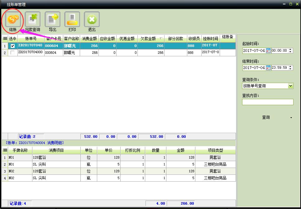Click the 起始时间 date field 2017-07-04
Viewport: 301px width, 209px height.
(254, 51)
